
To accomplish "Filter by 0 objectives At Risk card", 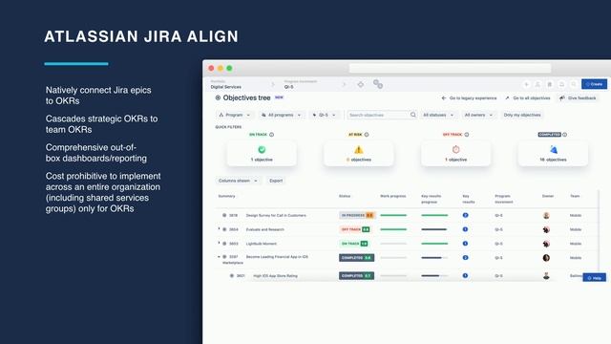I will pyautogui.click(x=359, y=153).
